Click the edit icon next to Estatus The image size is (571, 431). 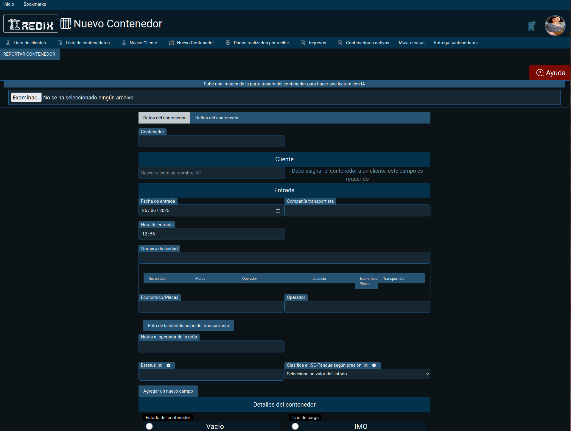tap(160, 365)
